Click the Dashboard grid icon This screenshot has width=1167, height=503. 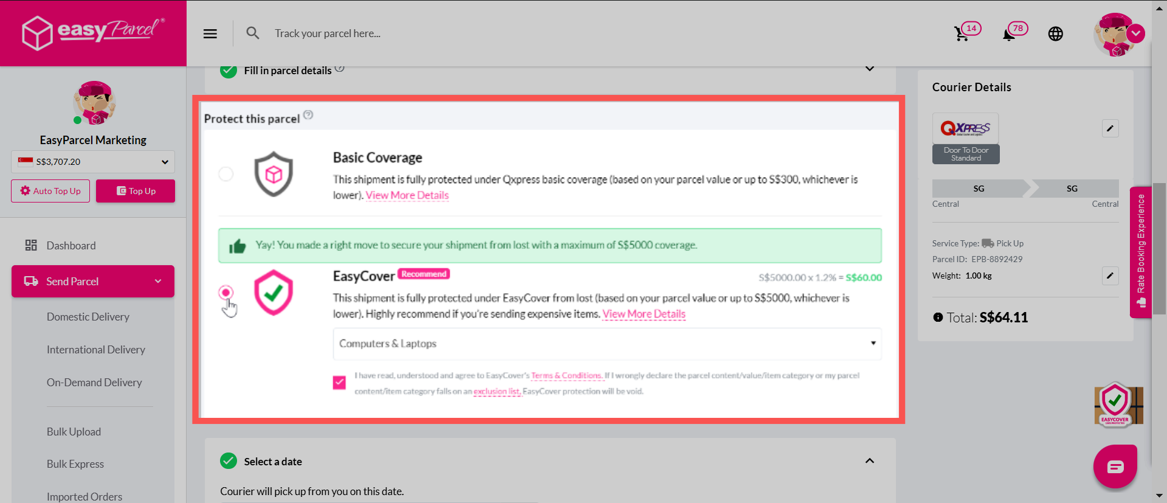coord(31,245)
